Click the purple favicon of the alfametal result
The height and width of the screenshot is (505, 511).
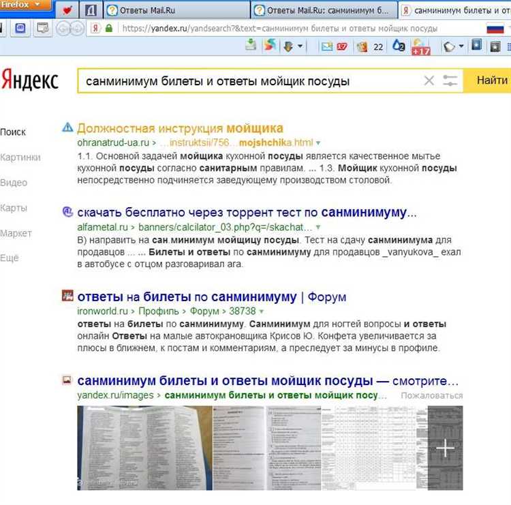[67, 211]
